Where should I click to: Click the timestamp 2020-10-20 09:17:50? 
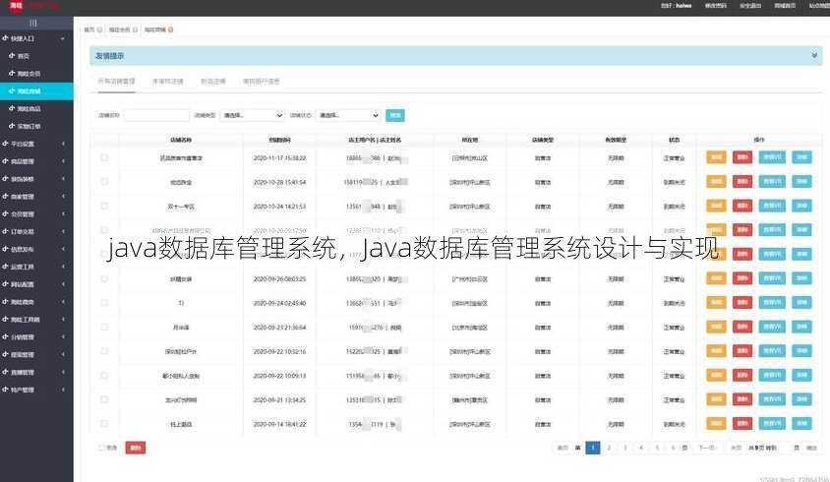279,231
